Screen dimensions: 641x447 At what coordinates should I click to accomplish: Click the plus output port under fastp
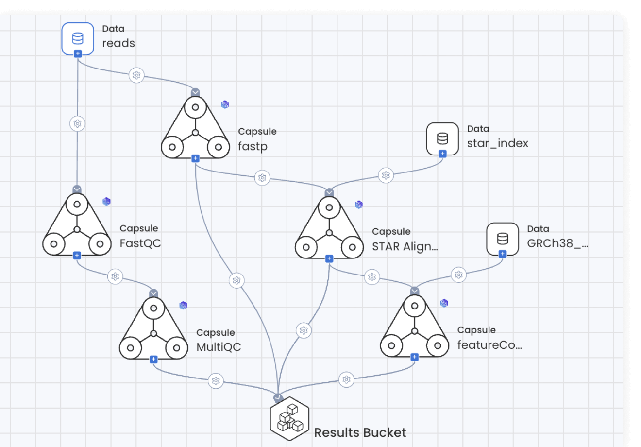195,158
